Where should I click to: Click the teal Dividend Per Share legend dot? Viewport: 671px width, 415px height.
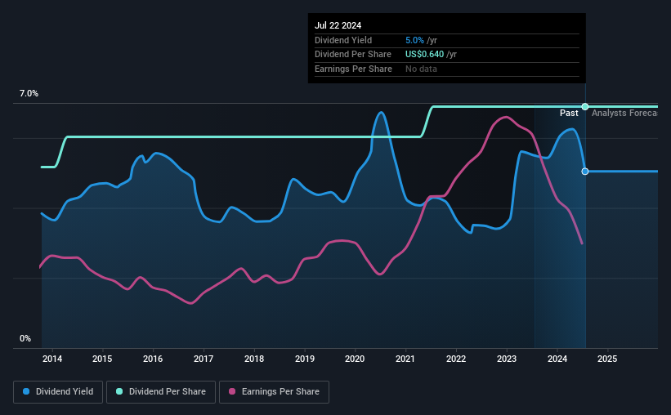pyautogui.click(x=119, y=391)
